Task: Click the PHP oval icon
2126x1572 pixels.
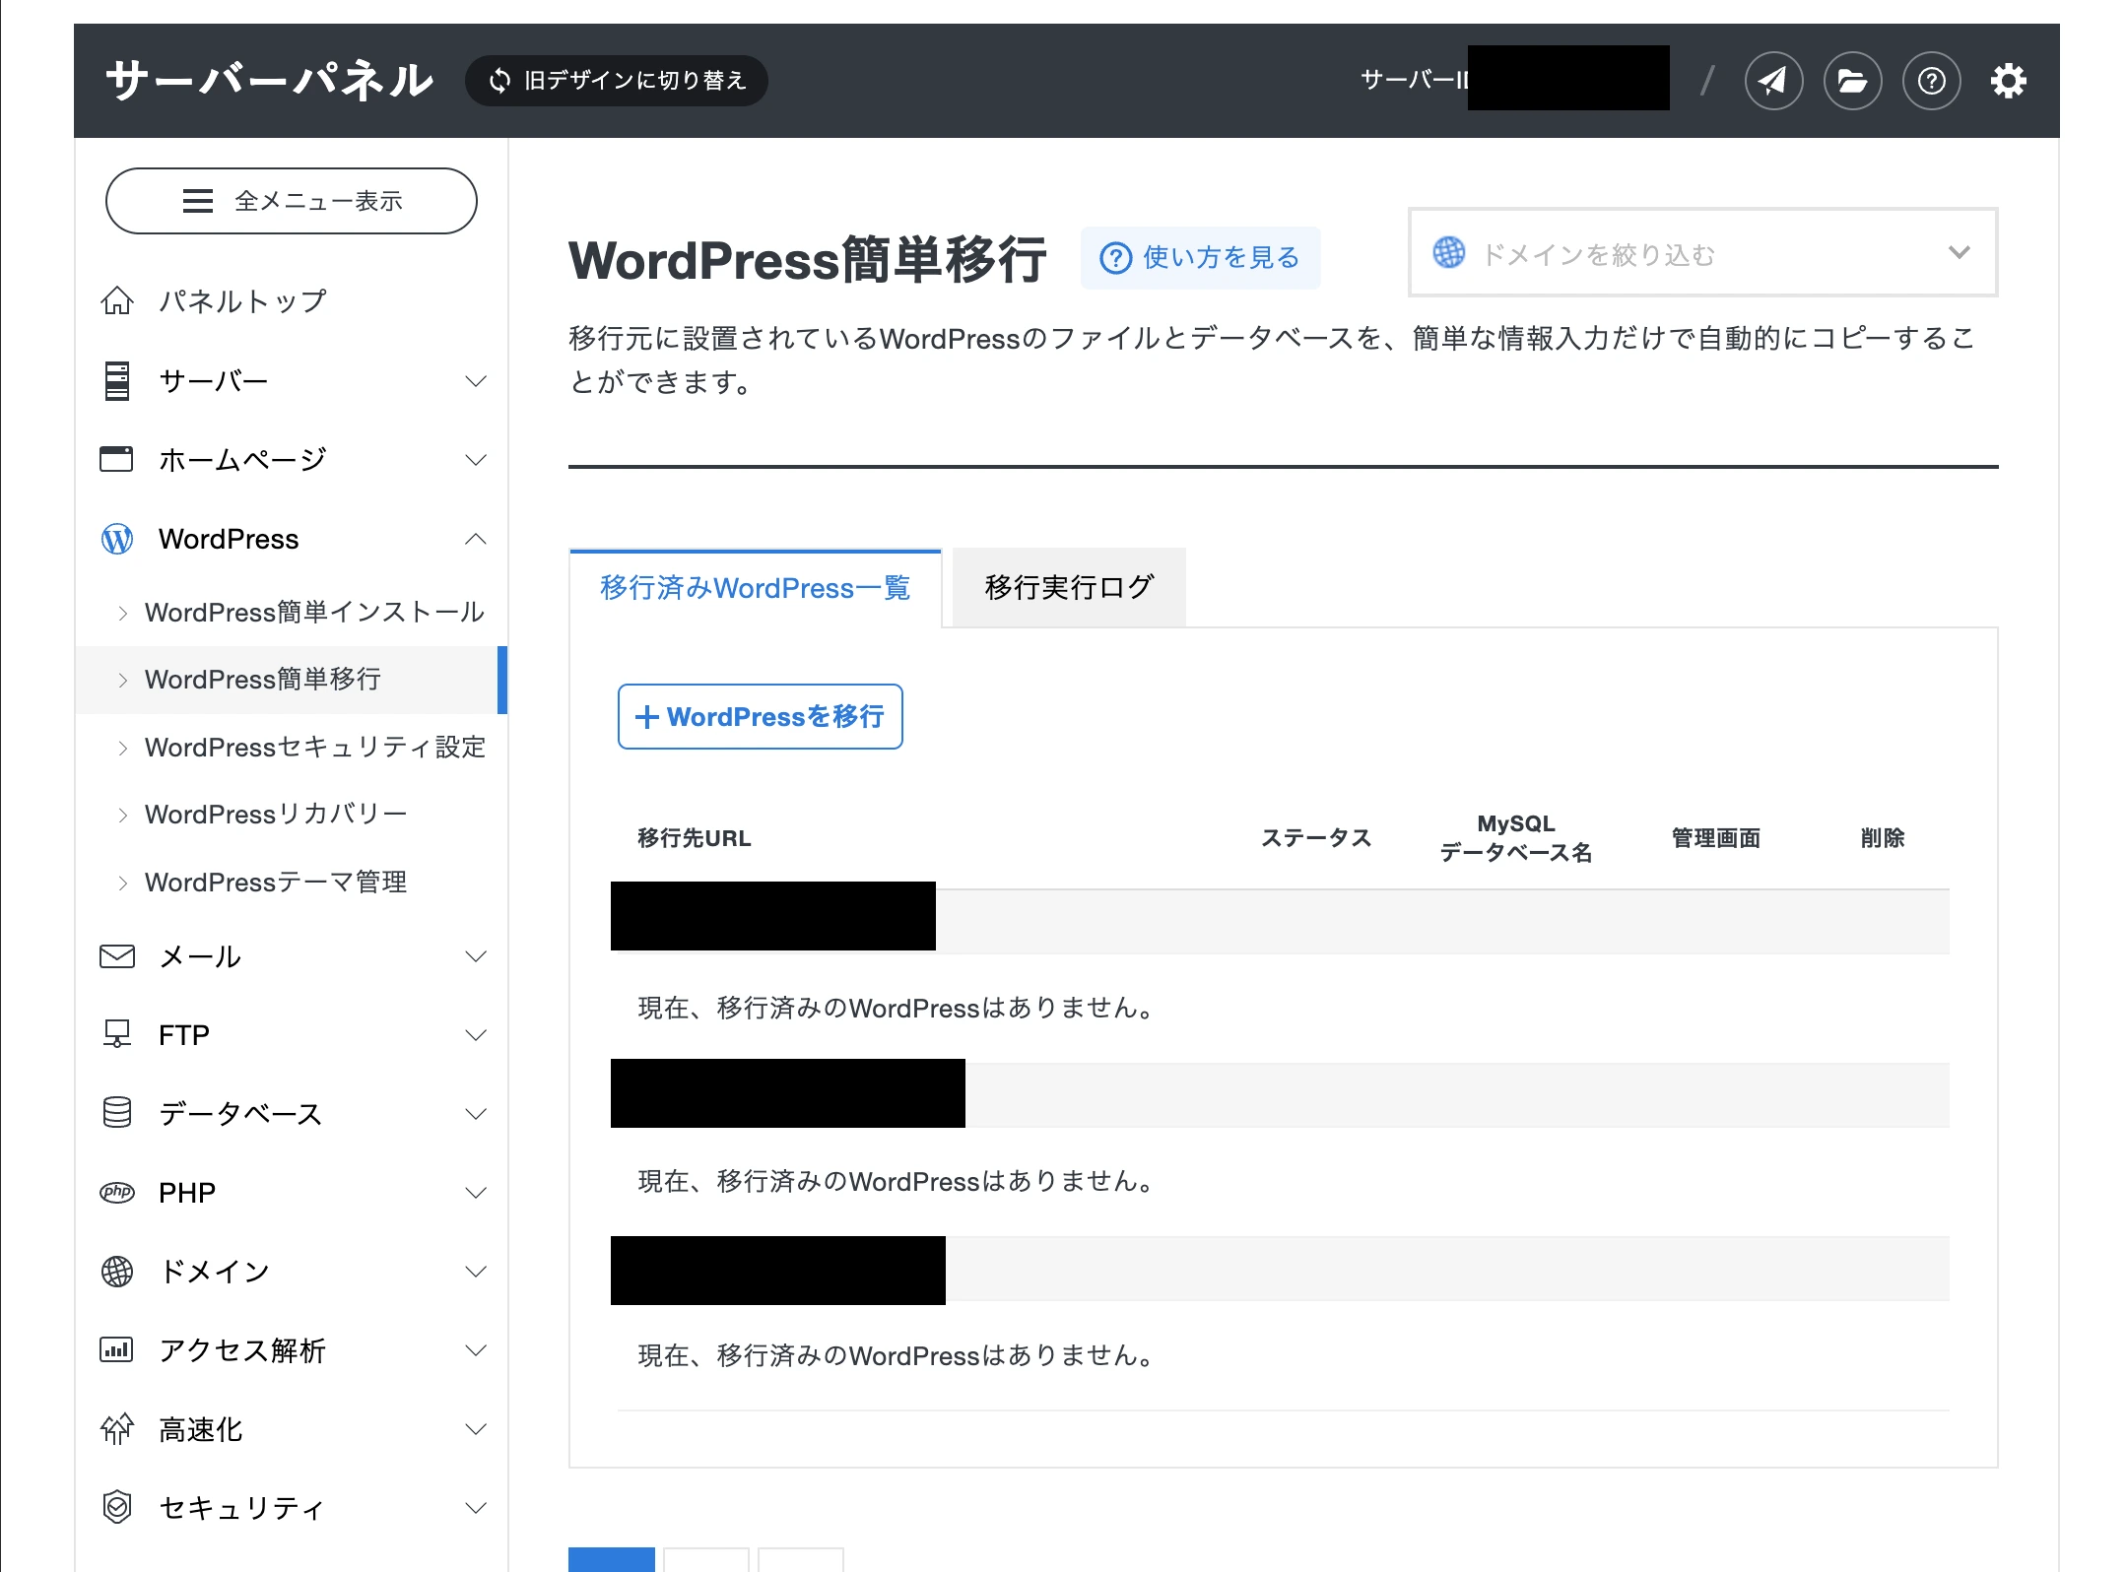Action: coord(117,1192)
